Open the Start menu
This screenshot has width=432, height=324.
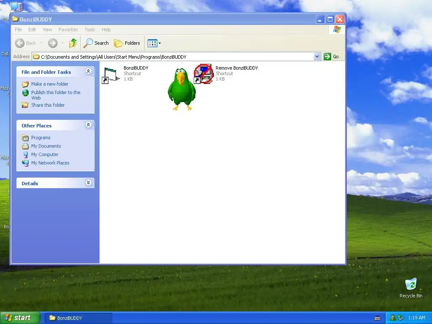(x=20, y=318)
